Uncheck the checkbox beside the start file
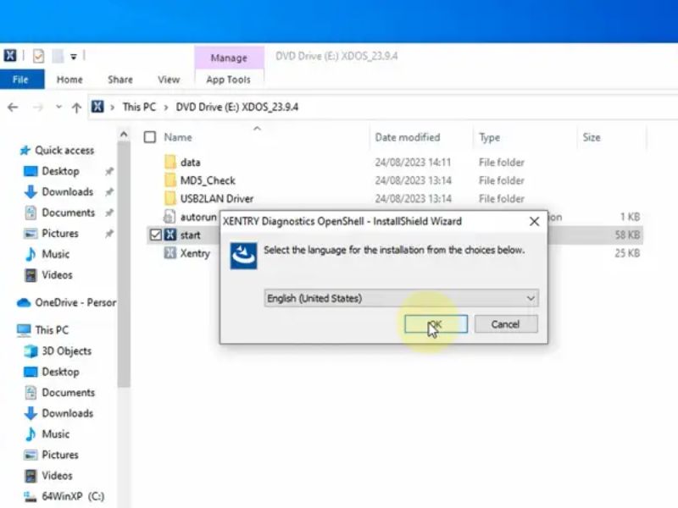678x508 pixels. [155, 235]
